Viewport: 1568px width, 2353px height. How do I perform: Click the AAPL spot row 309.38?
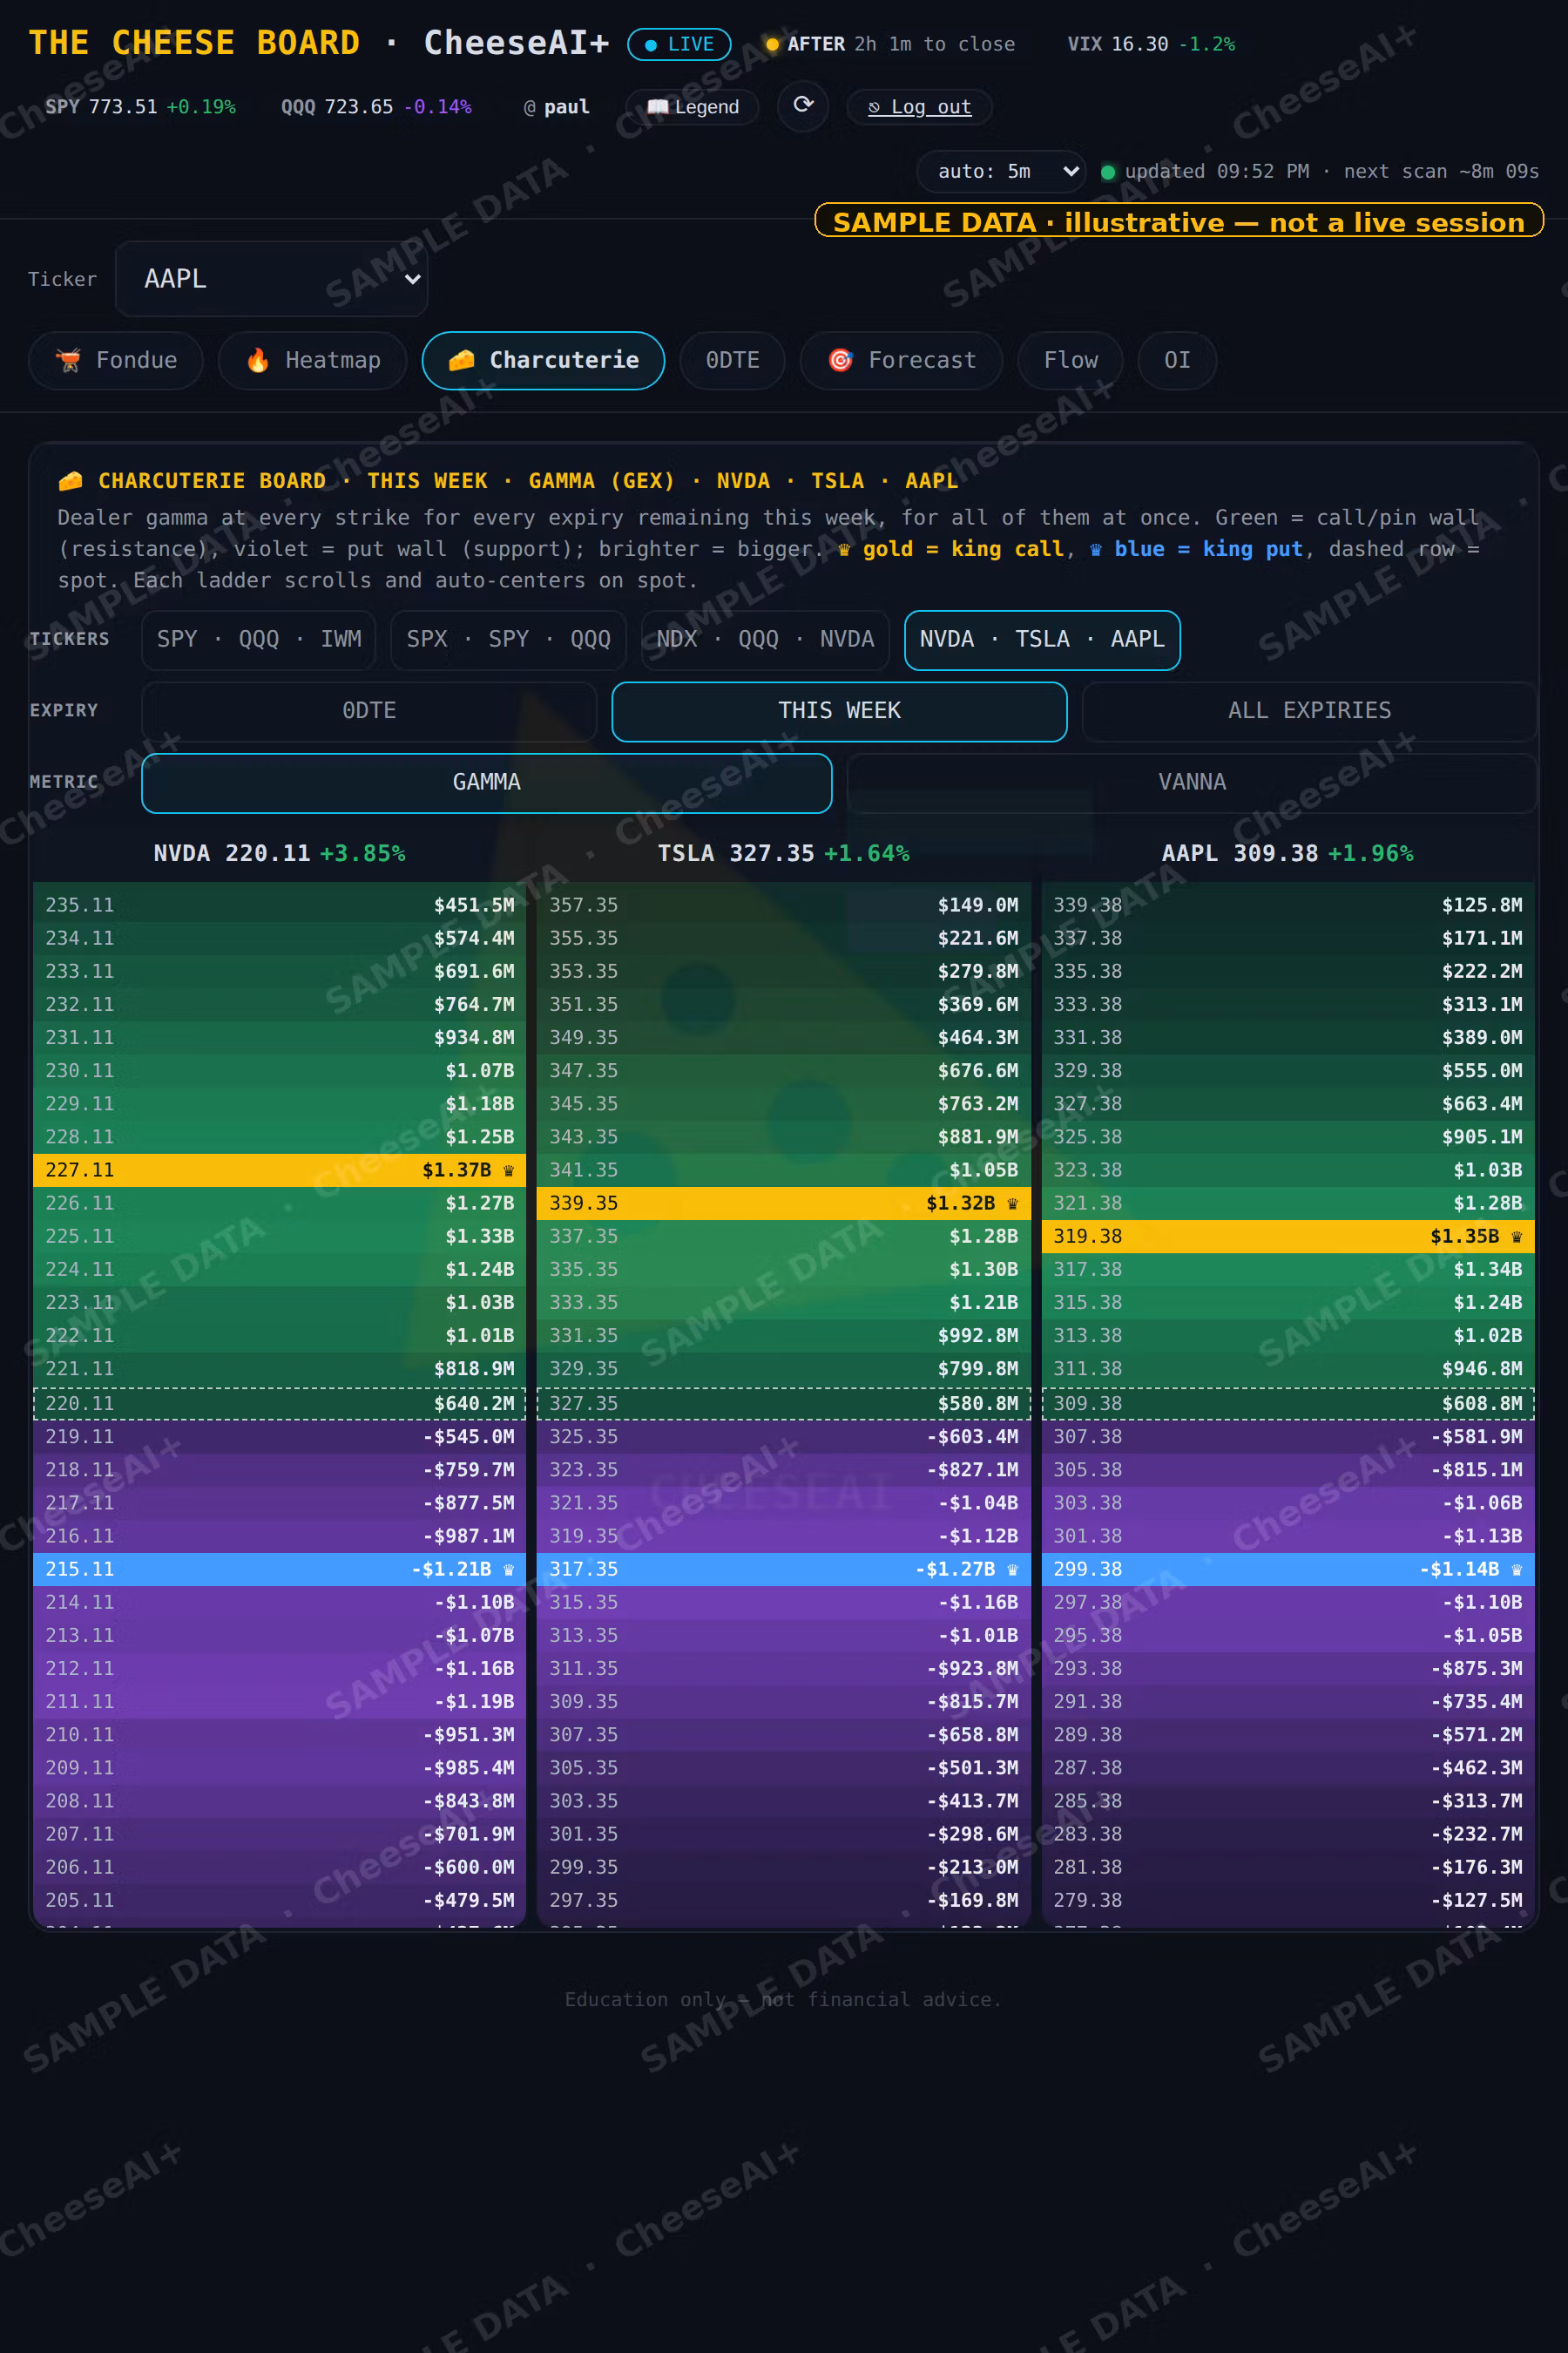(1288, 1404)
